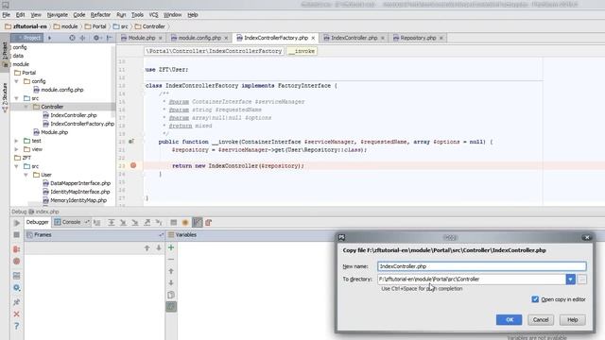Open Project view selector dropdown
Screen dimensions: 605x340
point(50,38)
